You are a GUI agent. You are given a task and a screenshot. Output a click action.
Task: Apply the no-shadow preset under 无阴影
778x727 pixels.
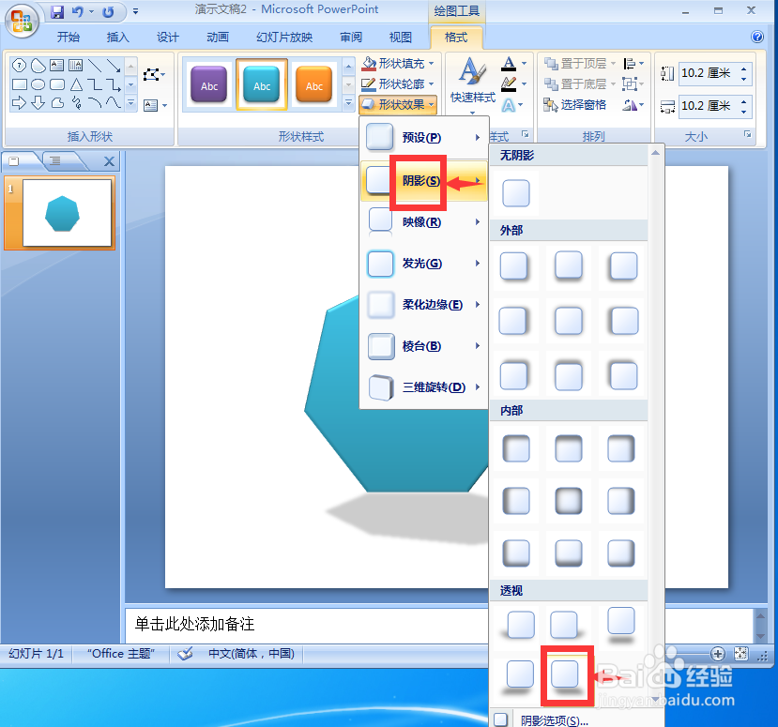516,193
